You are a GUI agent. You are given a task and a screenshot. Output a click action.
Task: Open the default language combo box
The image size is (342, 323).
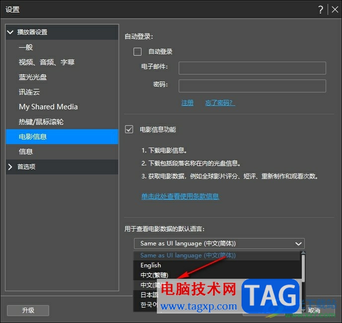(219, 243)
